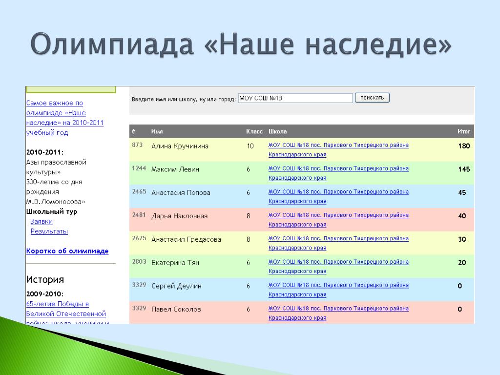
Task: Select the name 'Павел Соколов'
Action: 176,309
